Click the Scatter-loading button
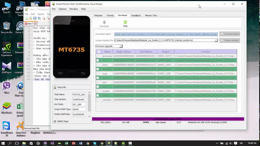 tap(230, 40)
